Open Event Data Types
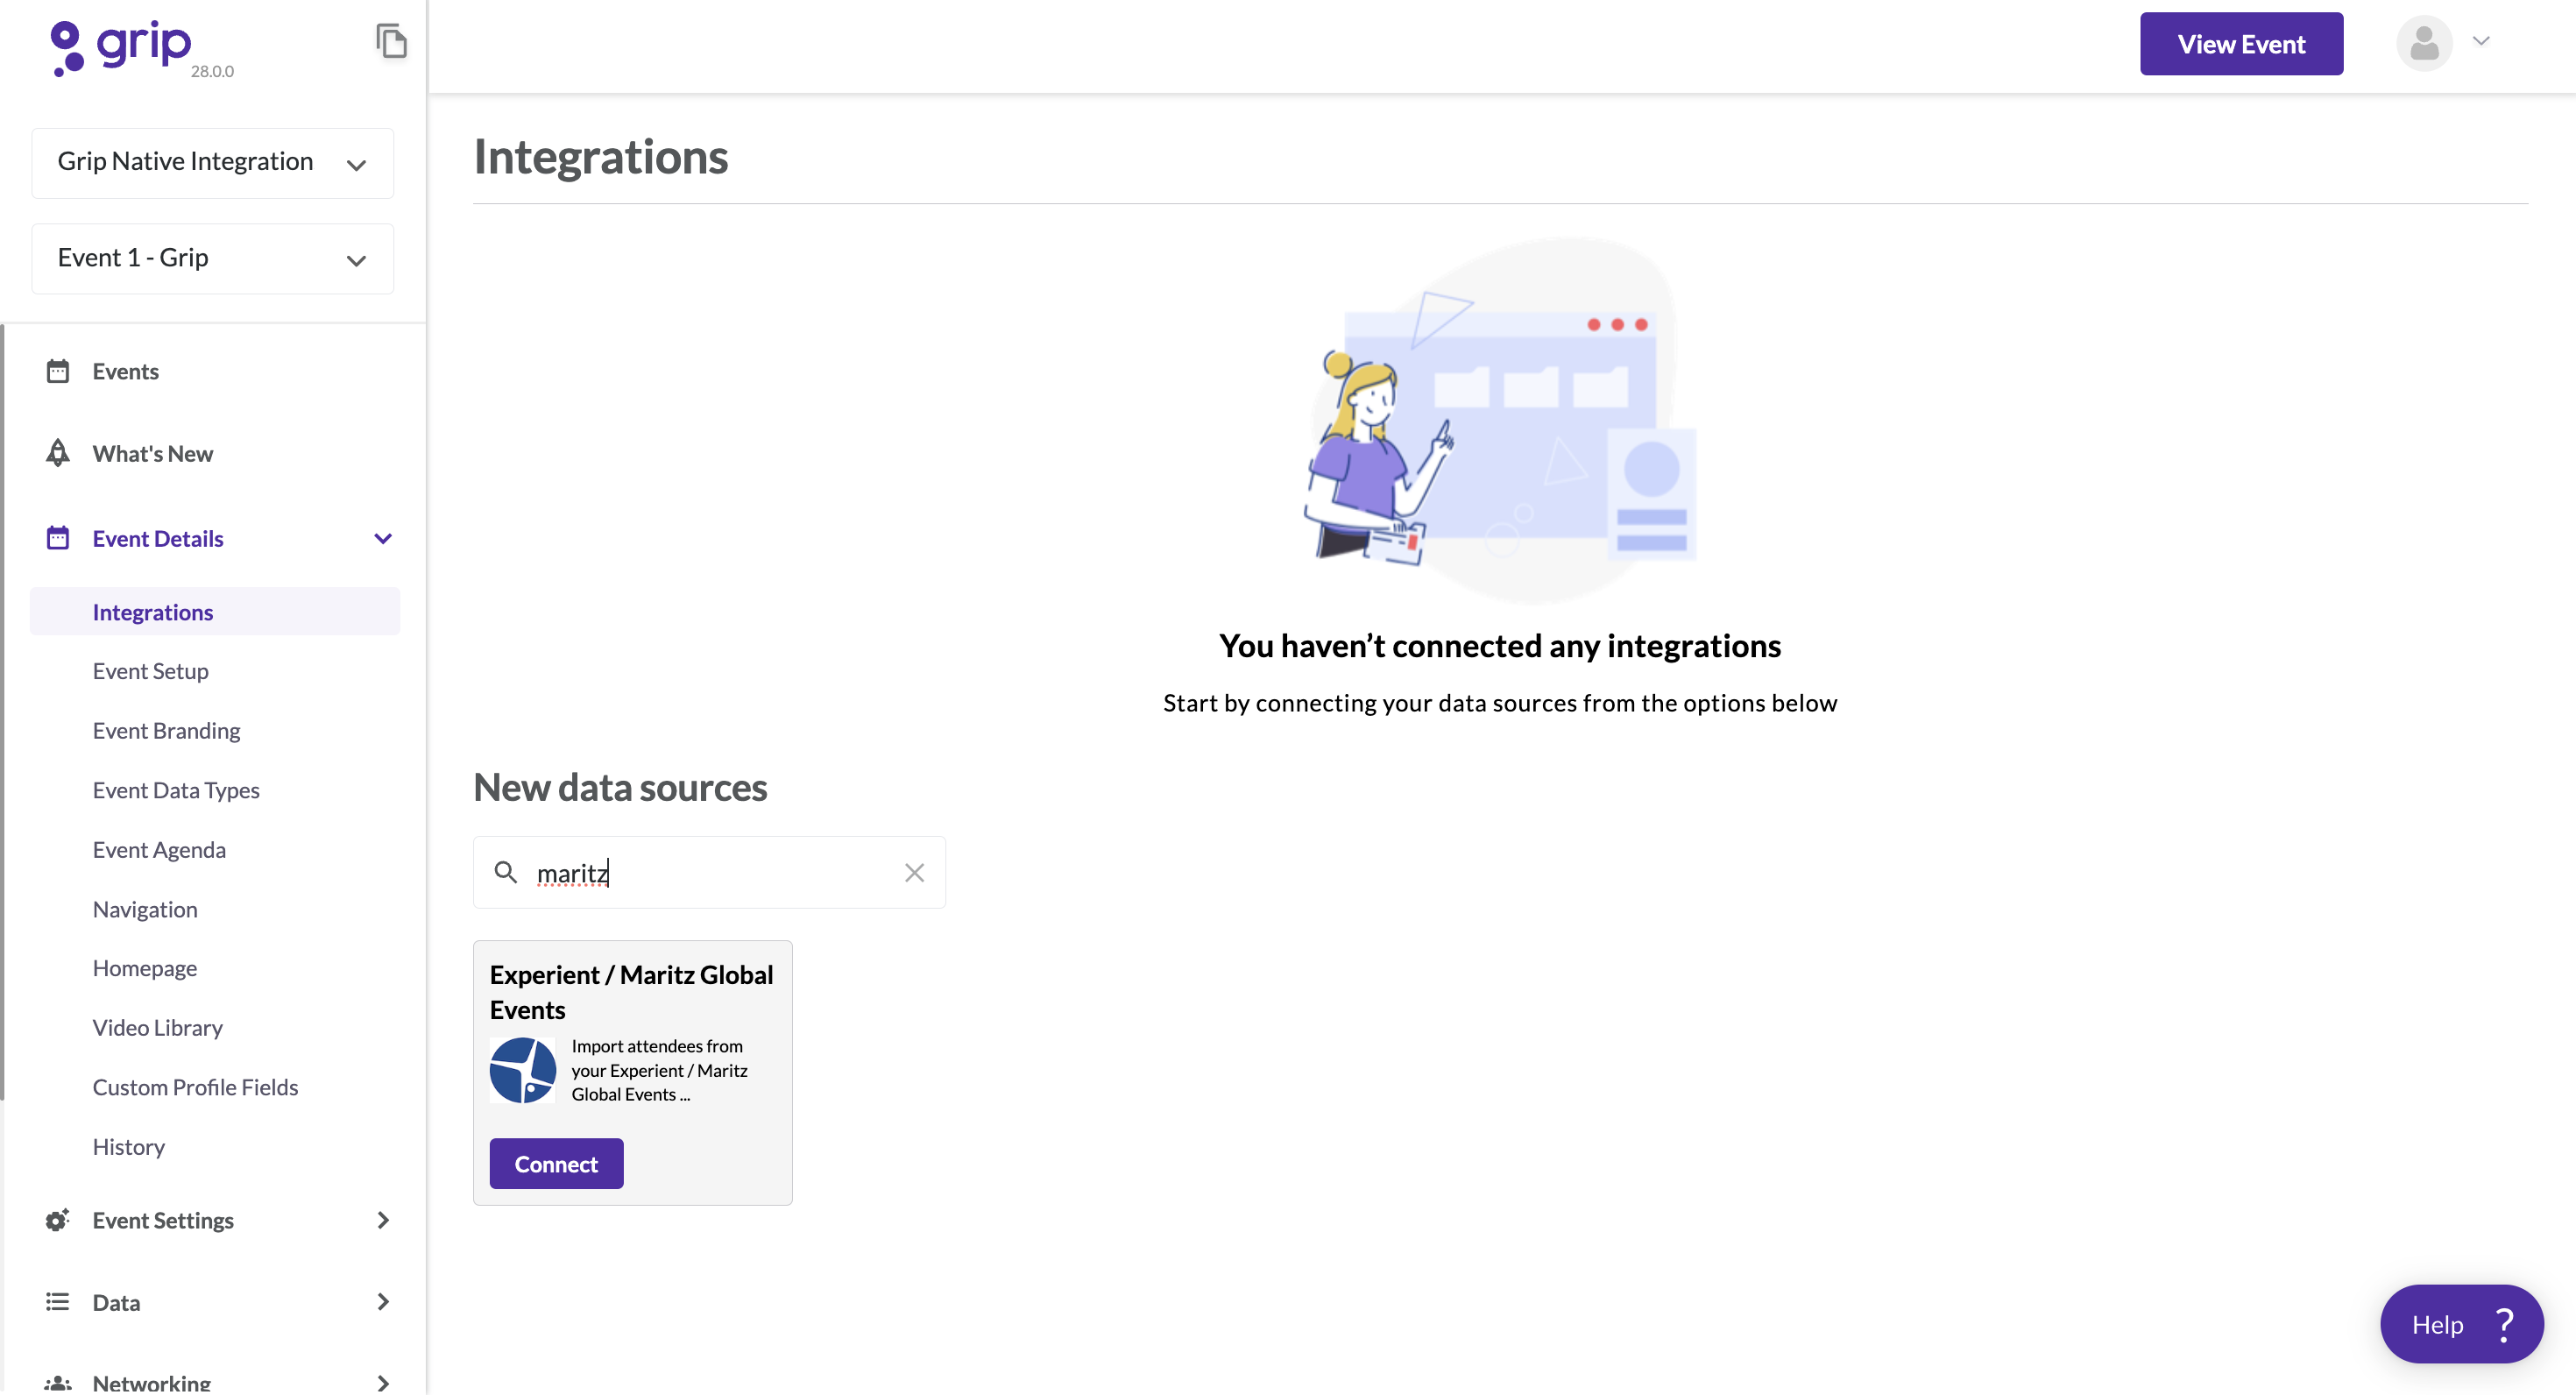The height and width of the screenshot is (1395, 2576). (x=176, y=790)
